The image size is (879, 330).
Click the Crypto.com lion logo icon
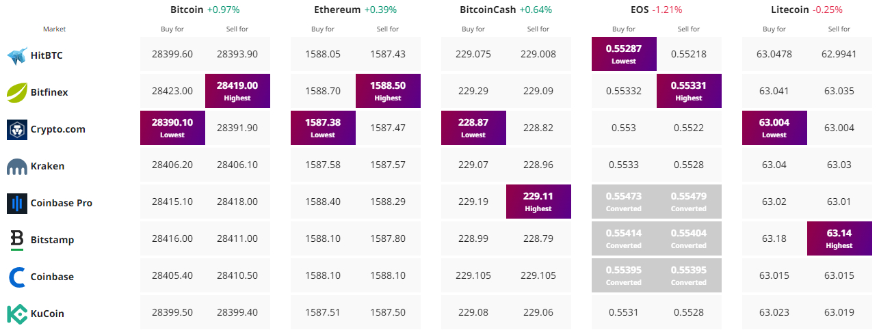point(16,129)
